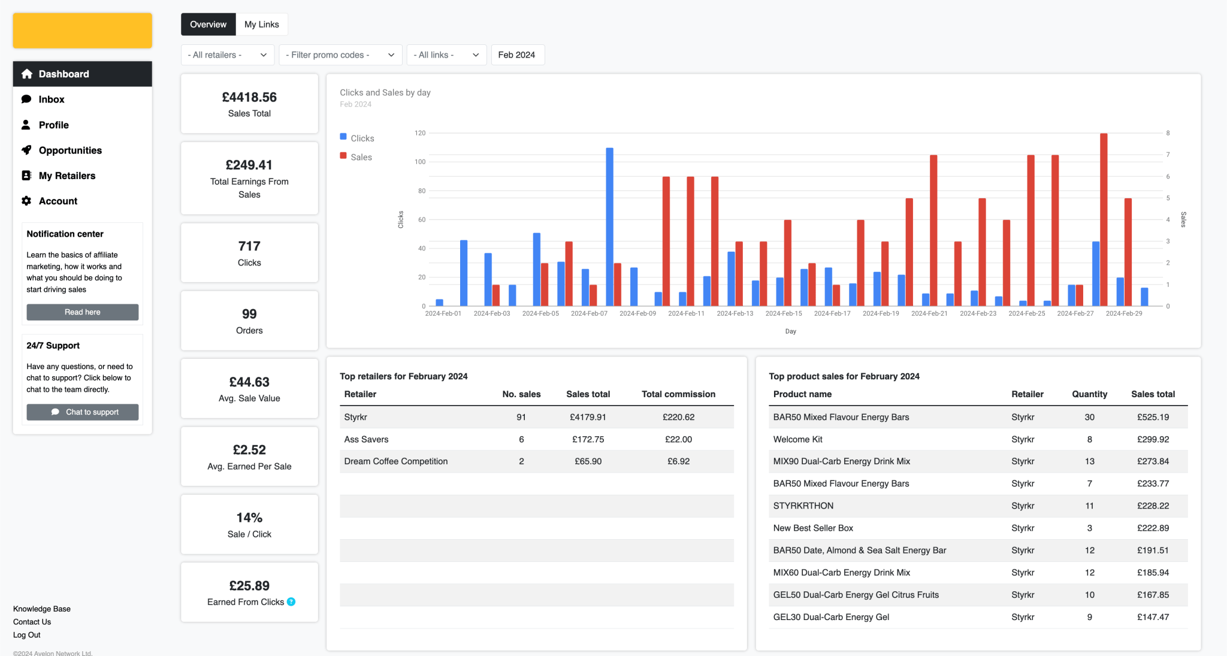Viewport: 1227px width, 656px height.
Task: Click the Profile person icon
Action: (26, 125)
